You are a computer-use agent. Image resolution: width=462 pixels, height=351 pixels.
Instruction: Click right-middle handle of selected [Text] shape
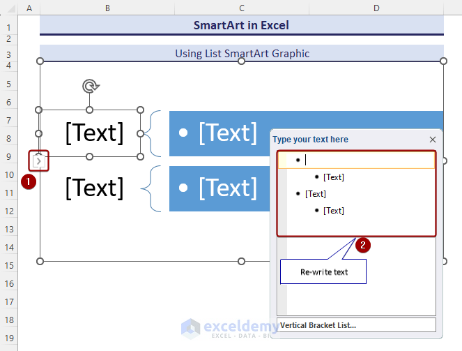click(141, 133)
